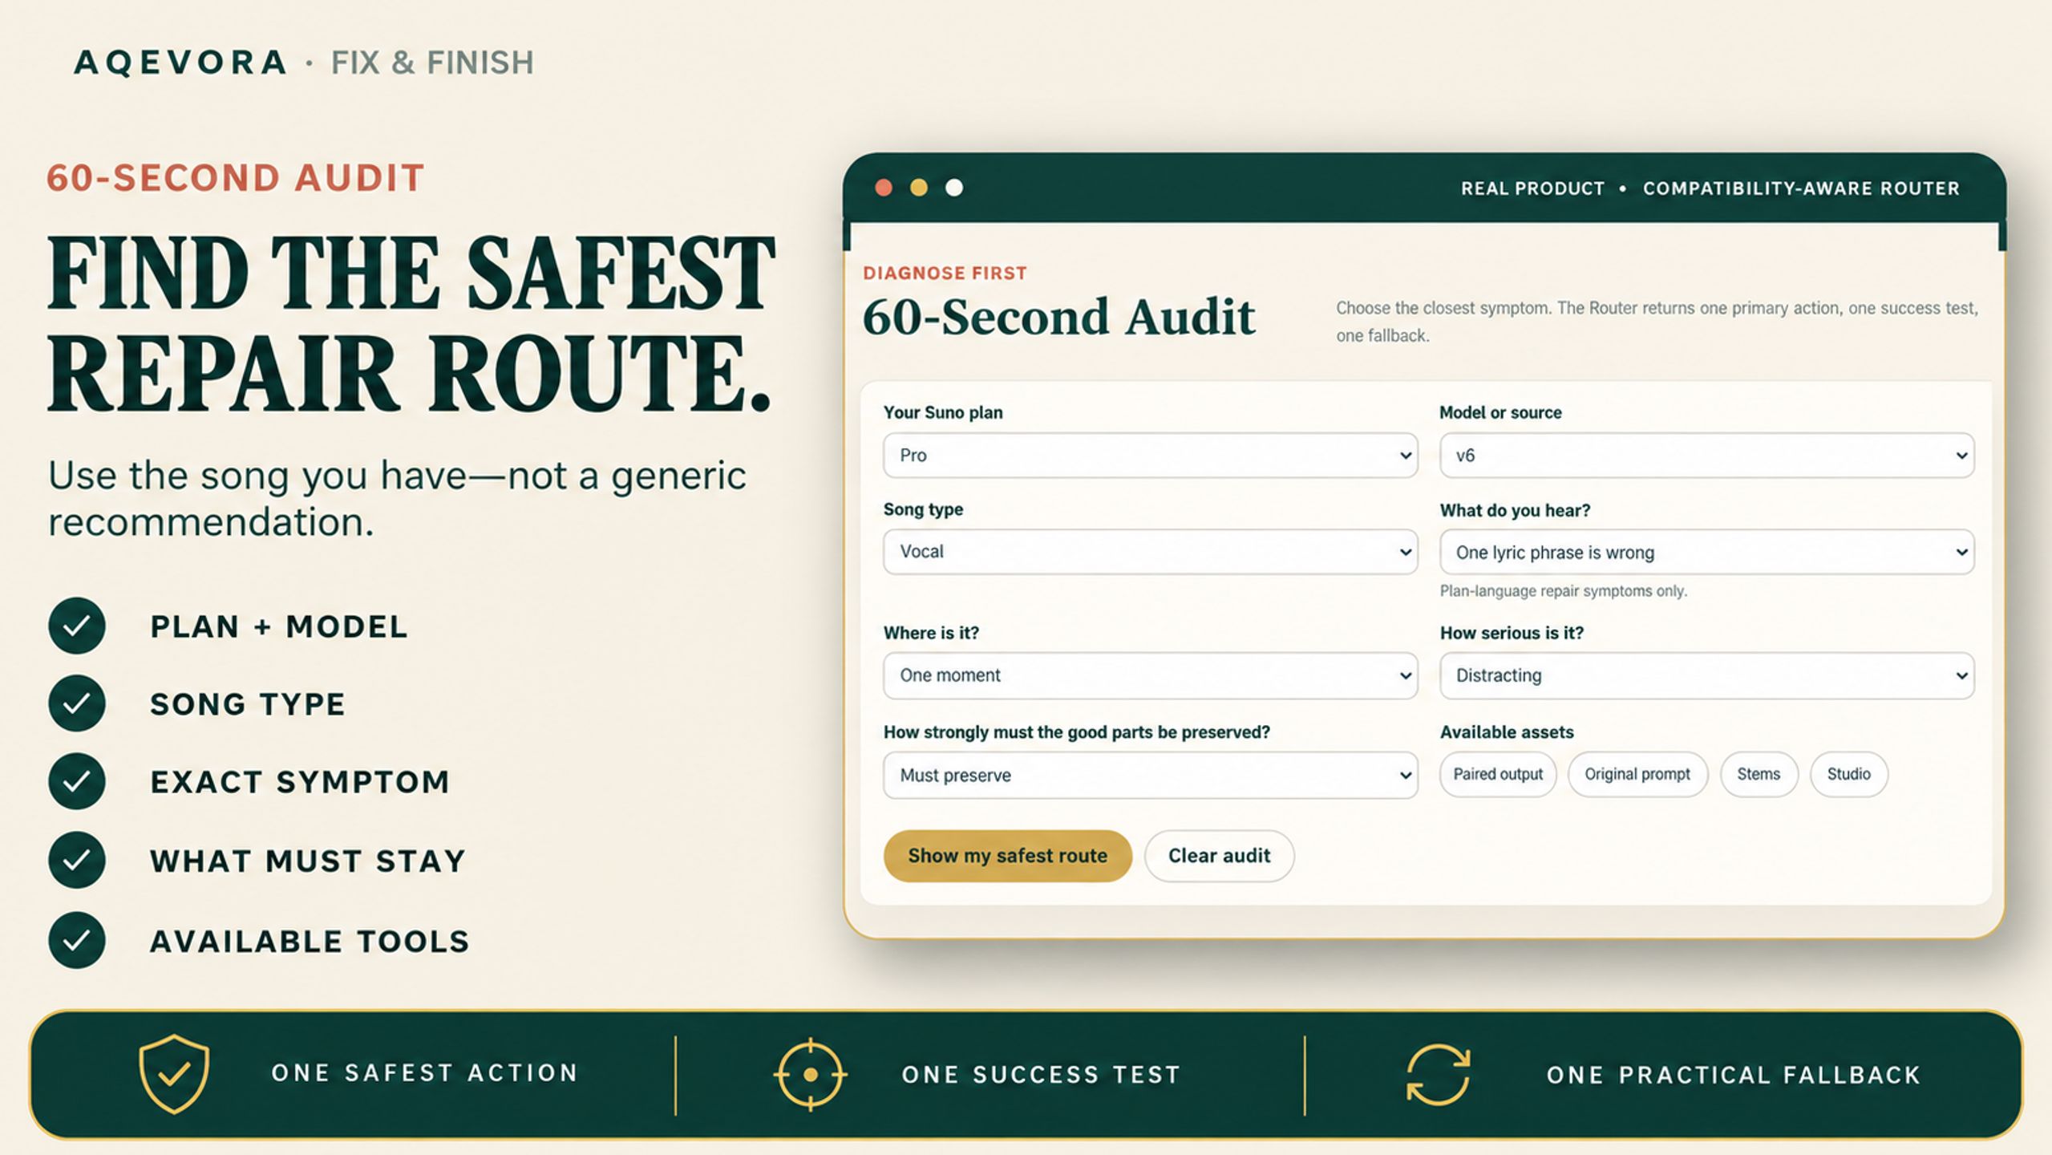Expand the Song type dropdown showing Vocal
The width and height of the screenshot is (2052, 1155).
click(1150, 552)
